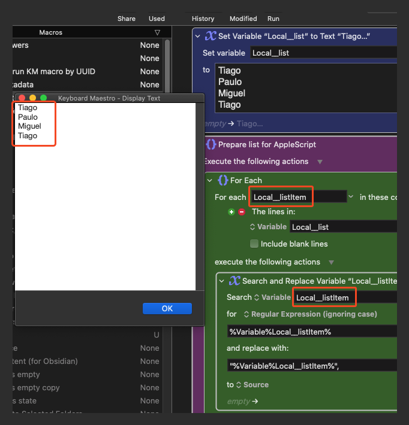Click the Set variable name field Local__list
This screenshot has width=409, height=425.
point(323,53)
